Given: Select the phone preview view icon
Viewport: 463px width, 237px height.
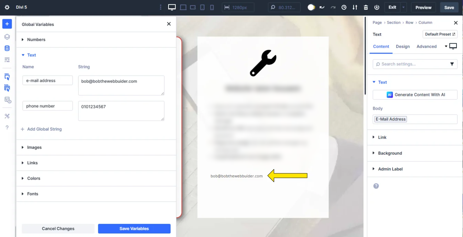Looking at the screenshot, I should pos(212,7).
